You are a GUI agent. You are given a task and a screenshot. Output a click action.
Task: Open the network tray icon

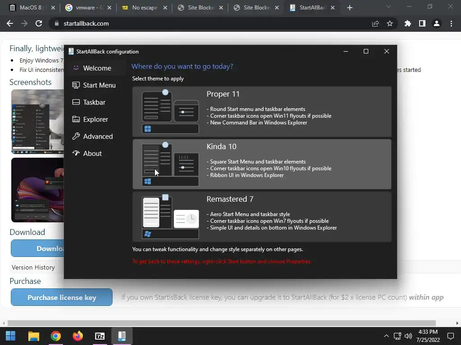point(397,336)
